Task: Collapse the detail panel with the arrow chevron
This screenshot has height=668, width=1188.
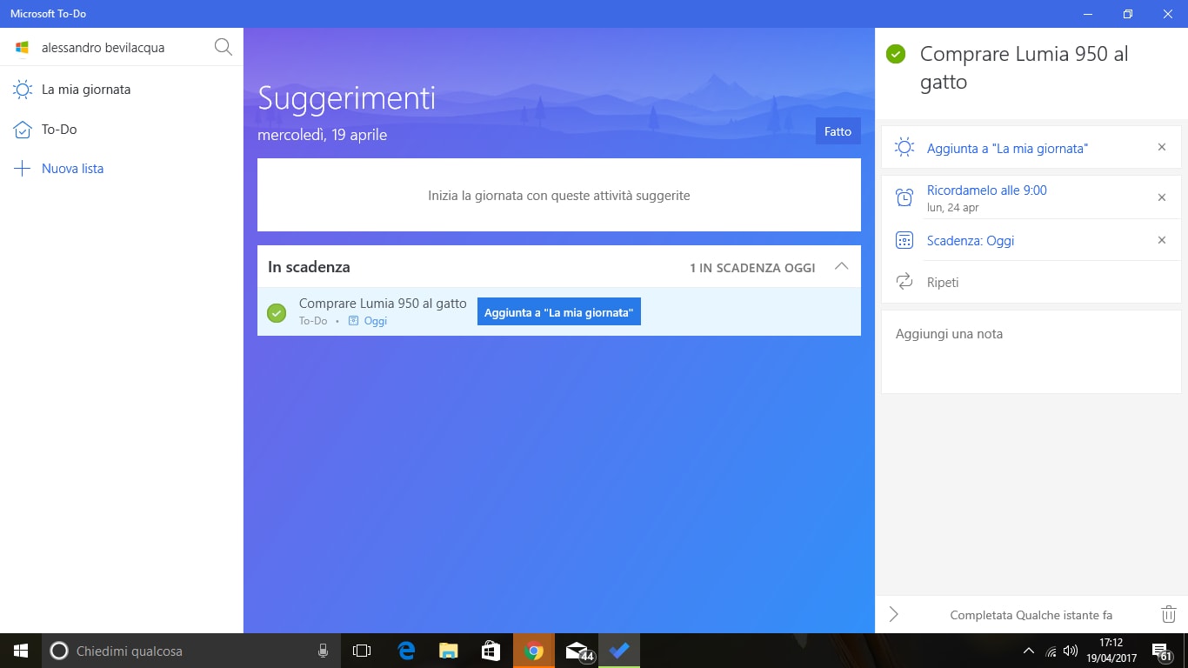Action: click(x=892, y=614)
